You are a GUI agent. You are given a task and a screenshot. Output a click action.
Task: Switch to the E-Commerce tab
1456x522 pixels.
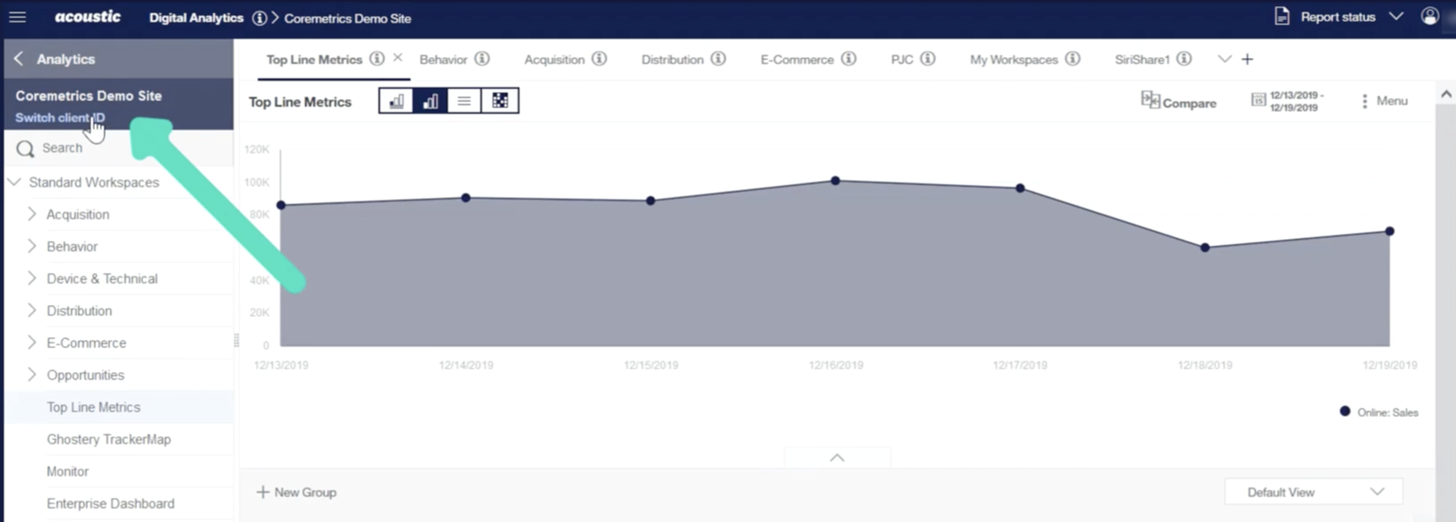point(797,59)
